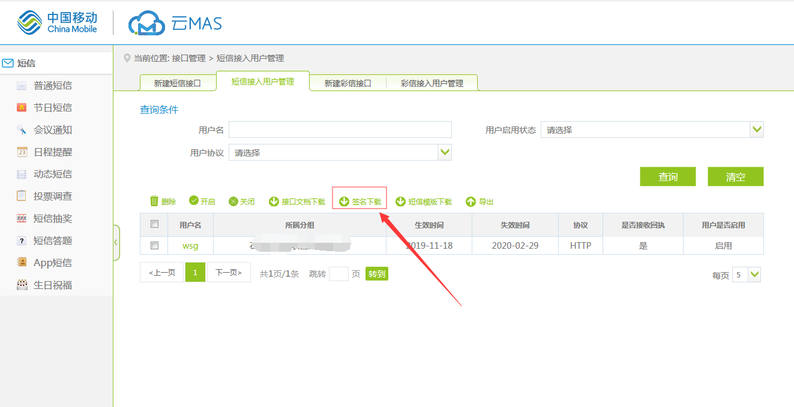Switch to the 新建短信接口 tab

pyautogui.click(x=177, y=83)
